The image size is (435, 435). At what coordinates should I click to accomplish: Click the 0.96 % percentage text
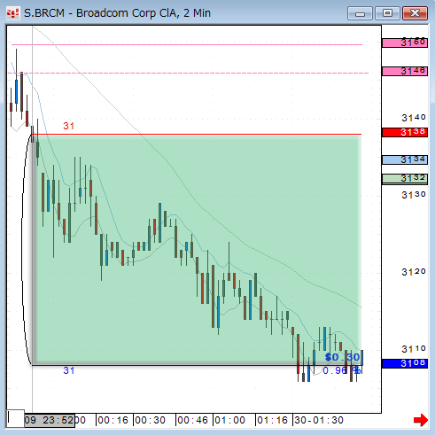point(342,370)
